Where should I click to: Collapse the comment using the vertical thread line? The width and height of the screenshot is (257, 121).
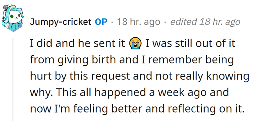(x=13, y=79)
